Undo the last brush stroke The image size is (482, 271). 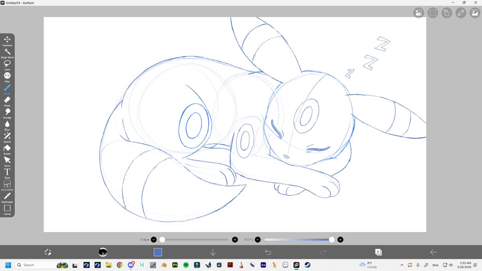(x=268, y=252)
